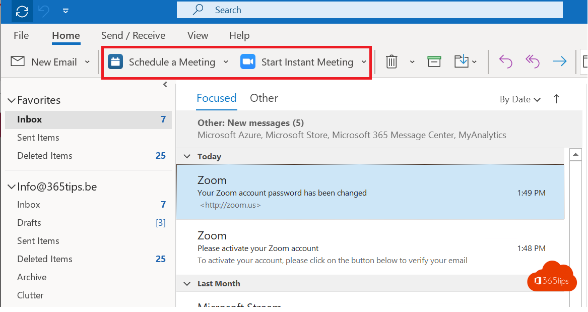Archive the selected message
Image resolution: width=588 pixels, height=312 pixels.
point(434,61)
